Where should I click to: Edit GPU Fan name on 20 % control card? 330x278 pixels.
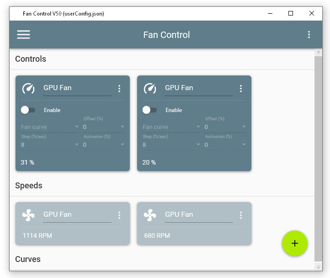click(199, 88)
